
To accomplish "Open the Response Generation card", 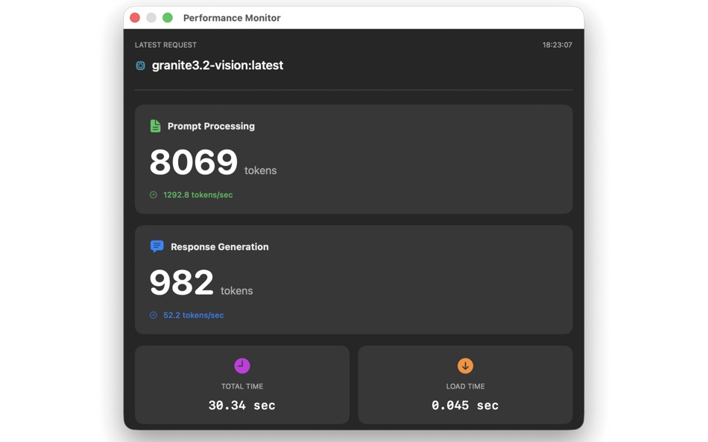I will coord(353,279).
